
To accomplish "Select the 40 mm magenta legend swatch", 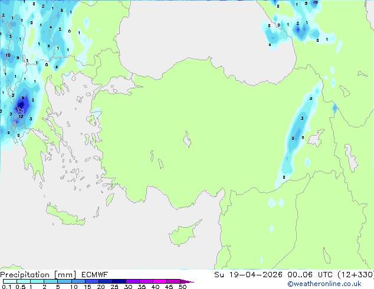I will tap(160, 281).
